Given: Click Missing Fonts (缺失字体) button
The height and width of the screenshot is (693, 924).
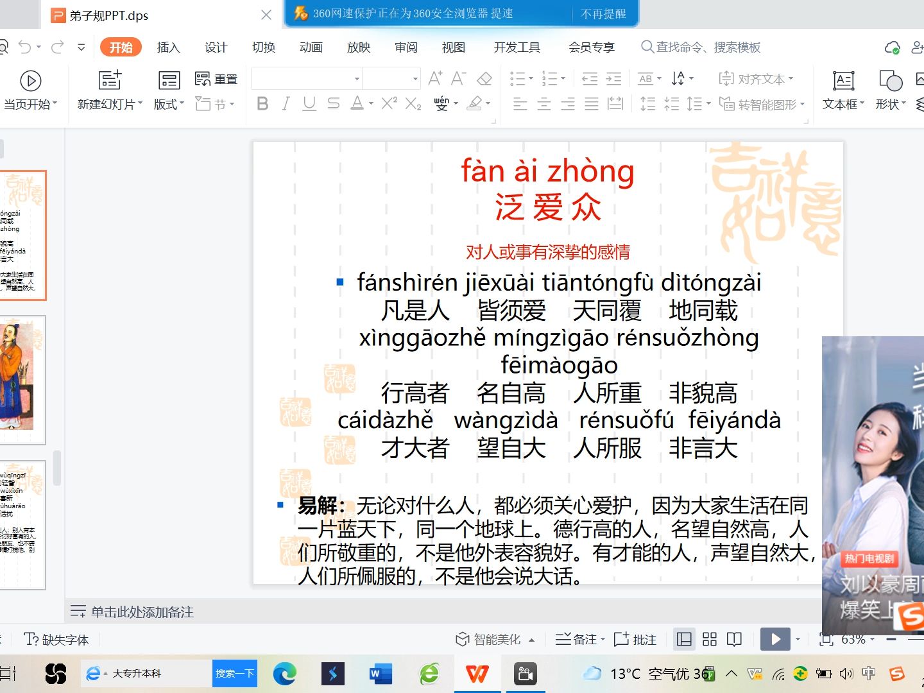Looking at the screenshot, I should [x=56, y=639].
